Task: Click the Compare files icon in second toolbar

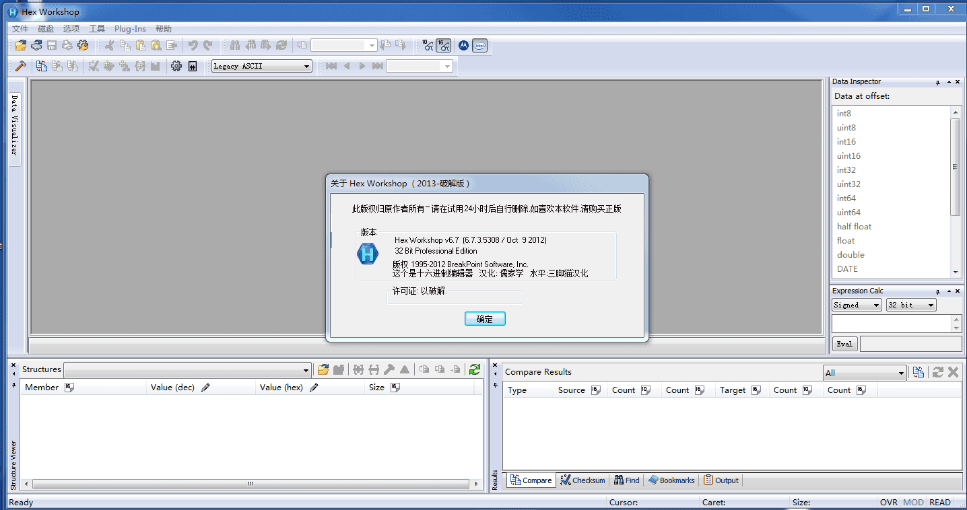Action: (x=42, y=66)
